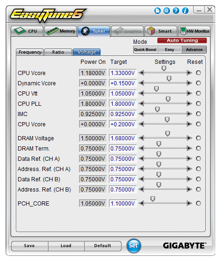Select reset radio for Address. Ref. (CH B)
The width and height of the screenshot is (224, 261).
coord(198,189)
